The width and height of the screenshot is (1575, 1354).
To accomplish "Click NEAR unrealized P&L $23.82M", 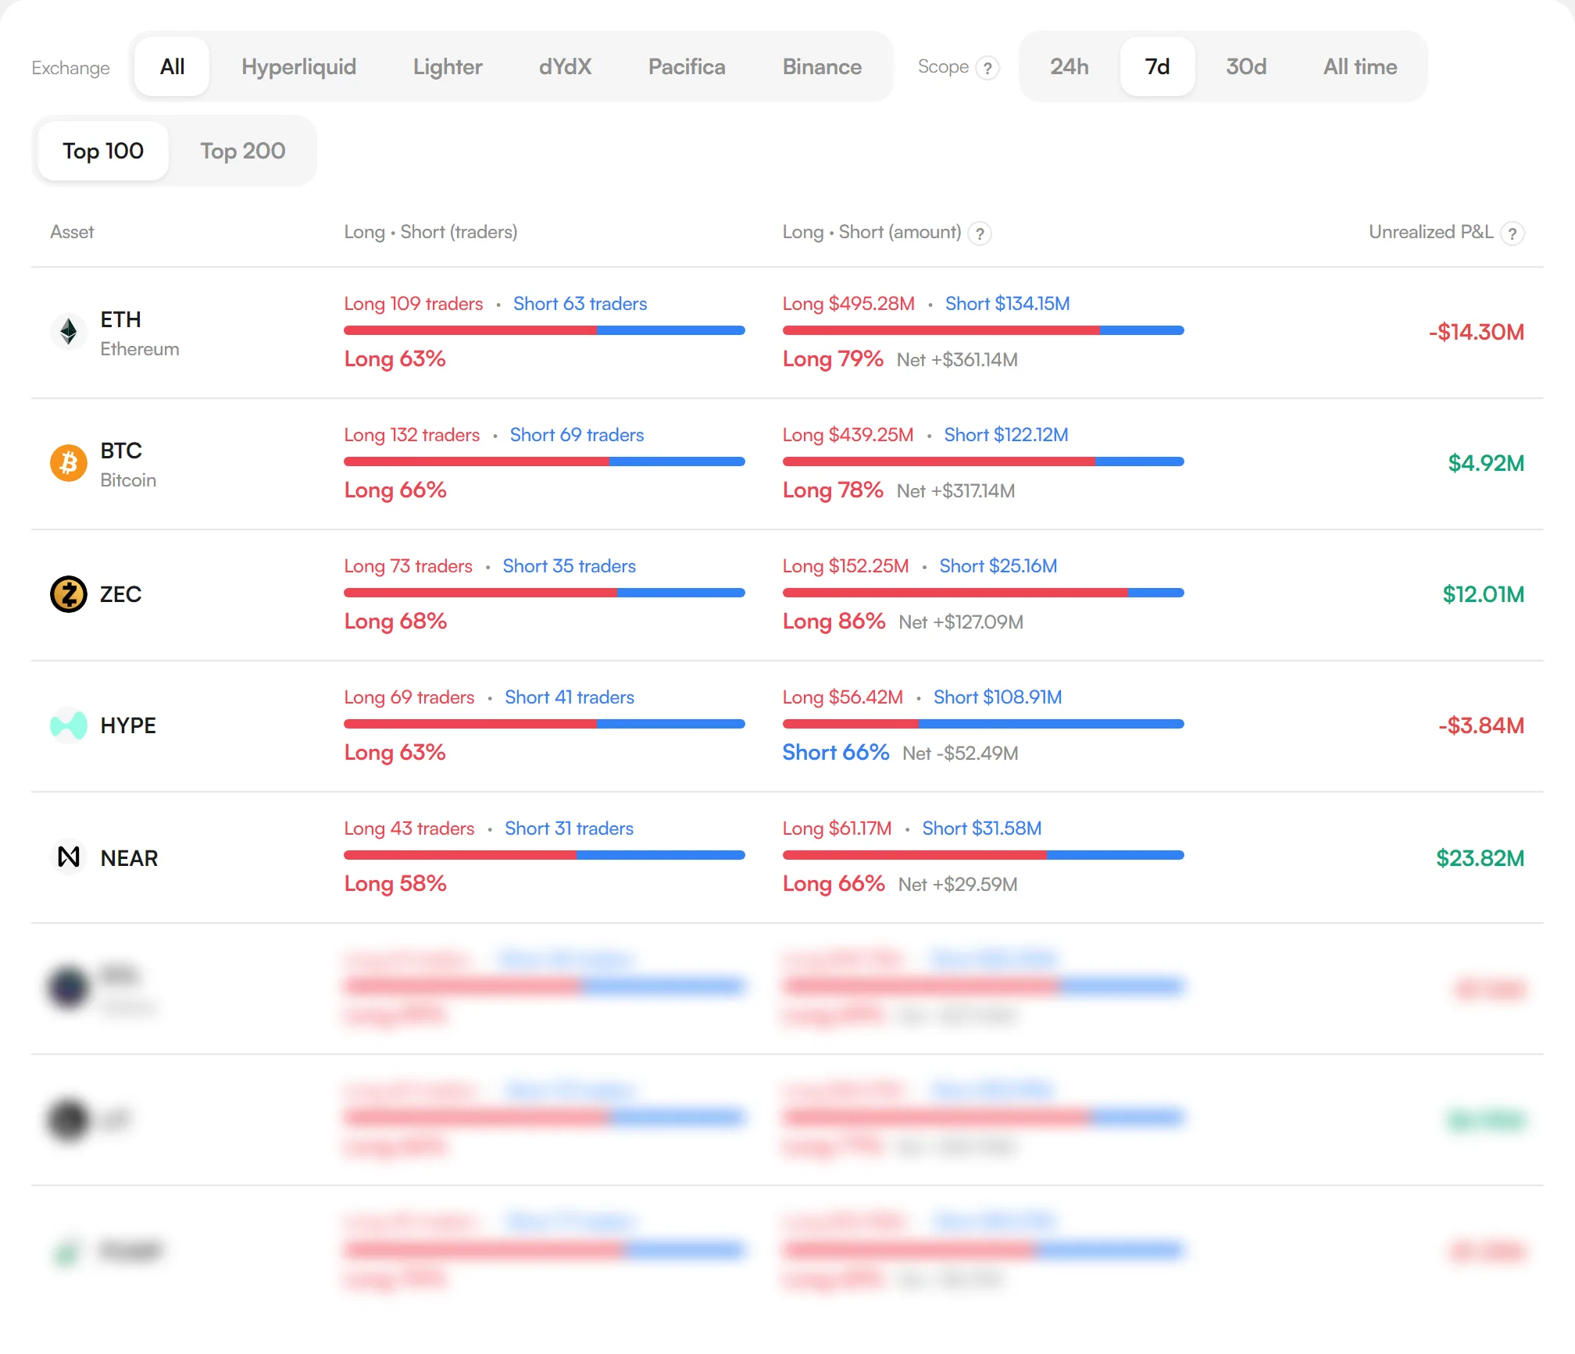I will click(1480, 858).
